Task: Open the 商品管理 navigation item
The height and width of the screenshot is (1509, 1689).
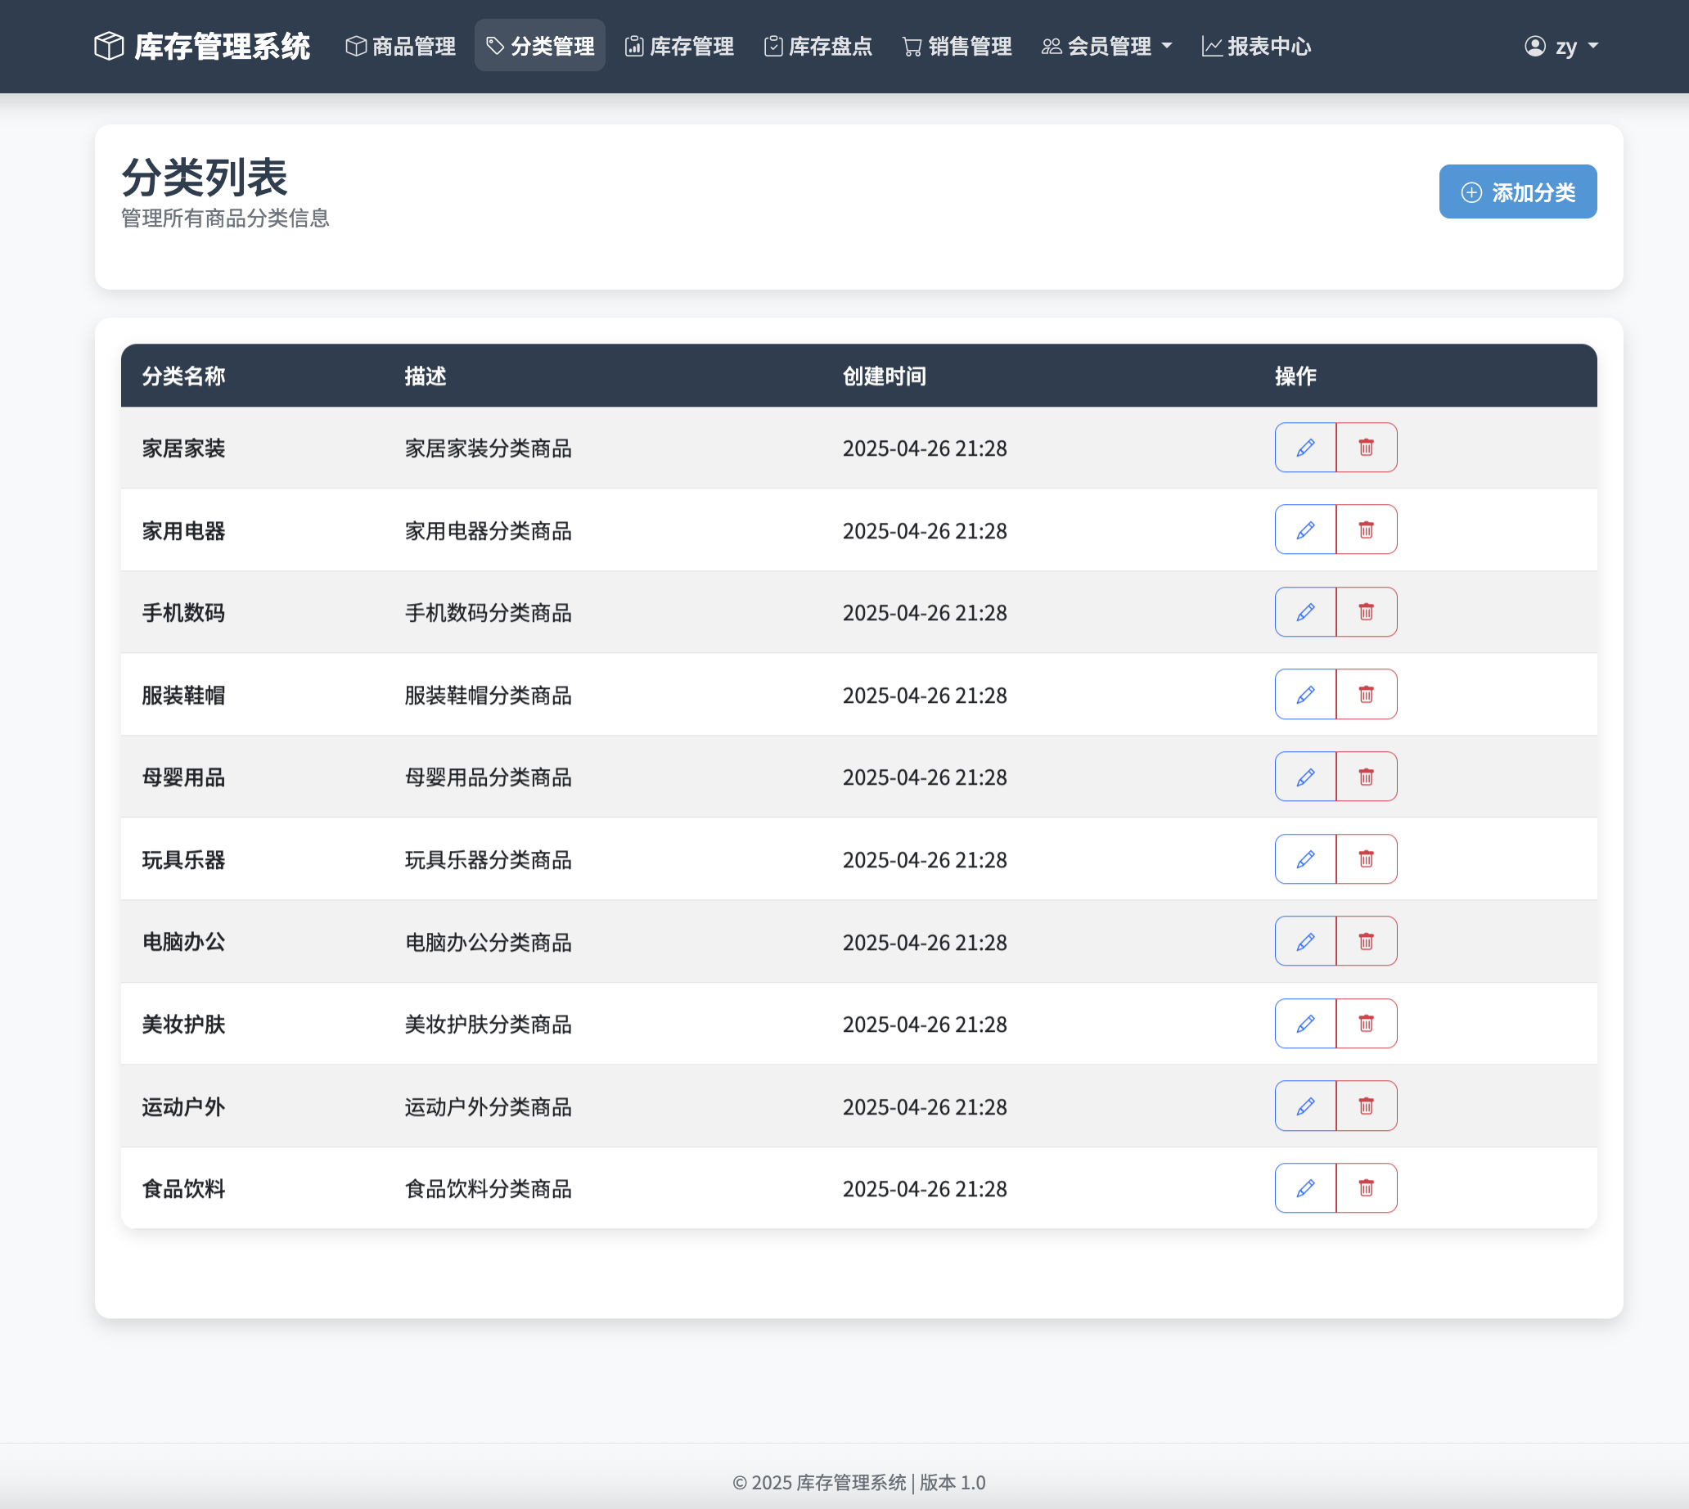Action: click(401, 47)
